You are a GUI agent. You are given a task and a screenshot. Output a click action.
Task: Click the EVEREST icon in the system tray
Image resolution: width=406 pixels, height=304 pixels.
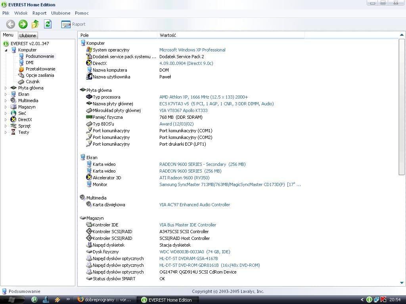[x=369, y=300]
